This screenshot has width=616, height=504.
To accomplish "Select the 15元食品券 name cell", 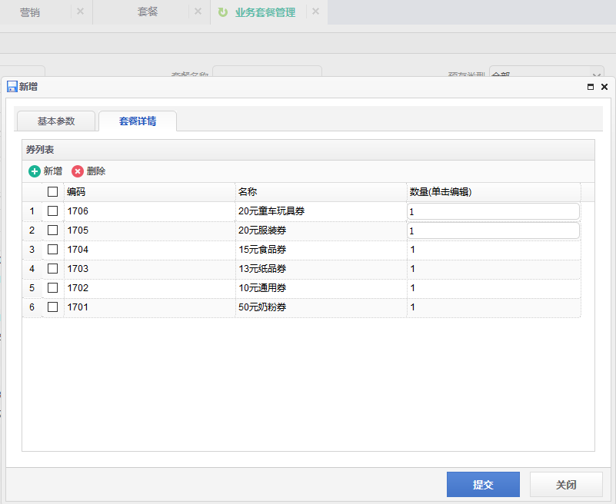I will click(x=321, y=250).
